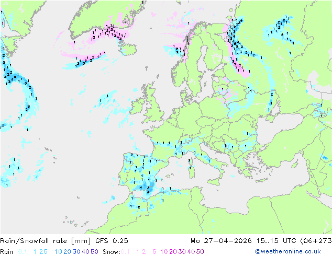This screenshot has width=332, height=256.
Task: Click the 15..15 UTC time label
Action: tap(276, 241)
